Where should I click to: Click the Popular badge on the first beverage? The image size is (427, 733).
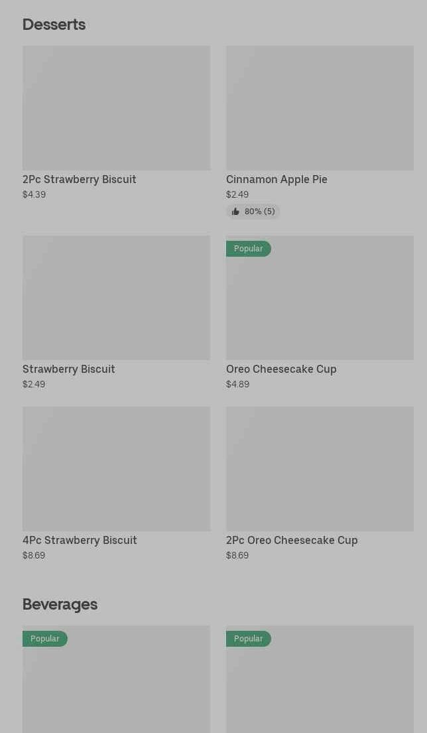[45, 639]
